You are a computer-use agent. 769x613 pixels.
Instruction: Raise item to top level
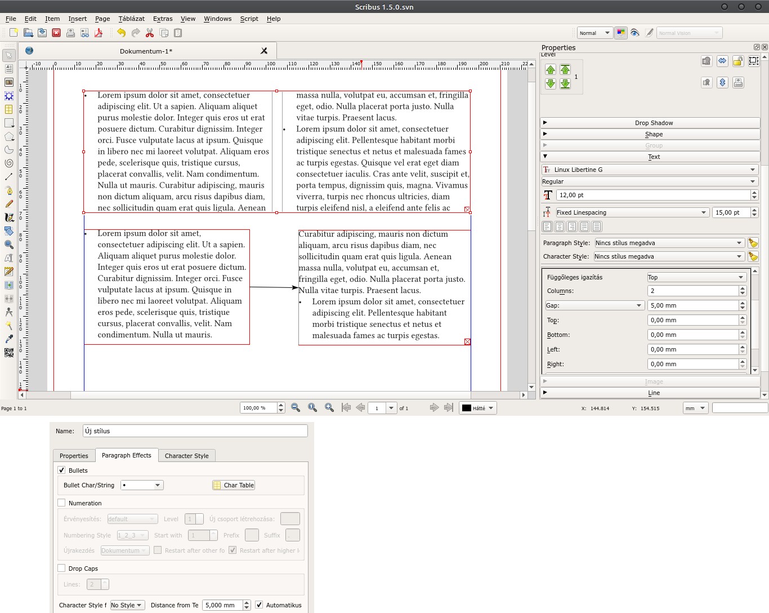(x=565, y=69)
